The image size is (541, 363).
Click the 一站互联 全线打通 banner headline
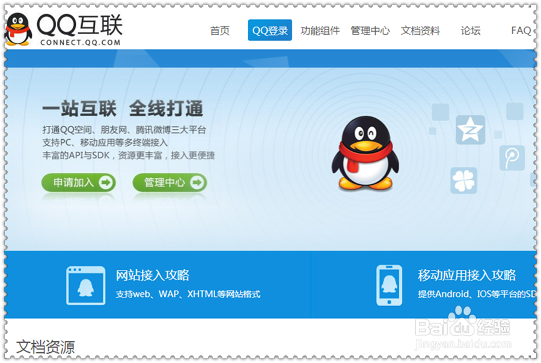click(123, 109)
